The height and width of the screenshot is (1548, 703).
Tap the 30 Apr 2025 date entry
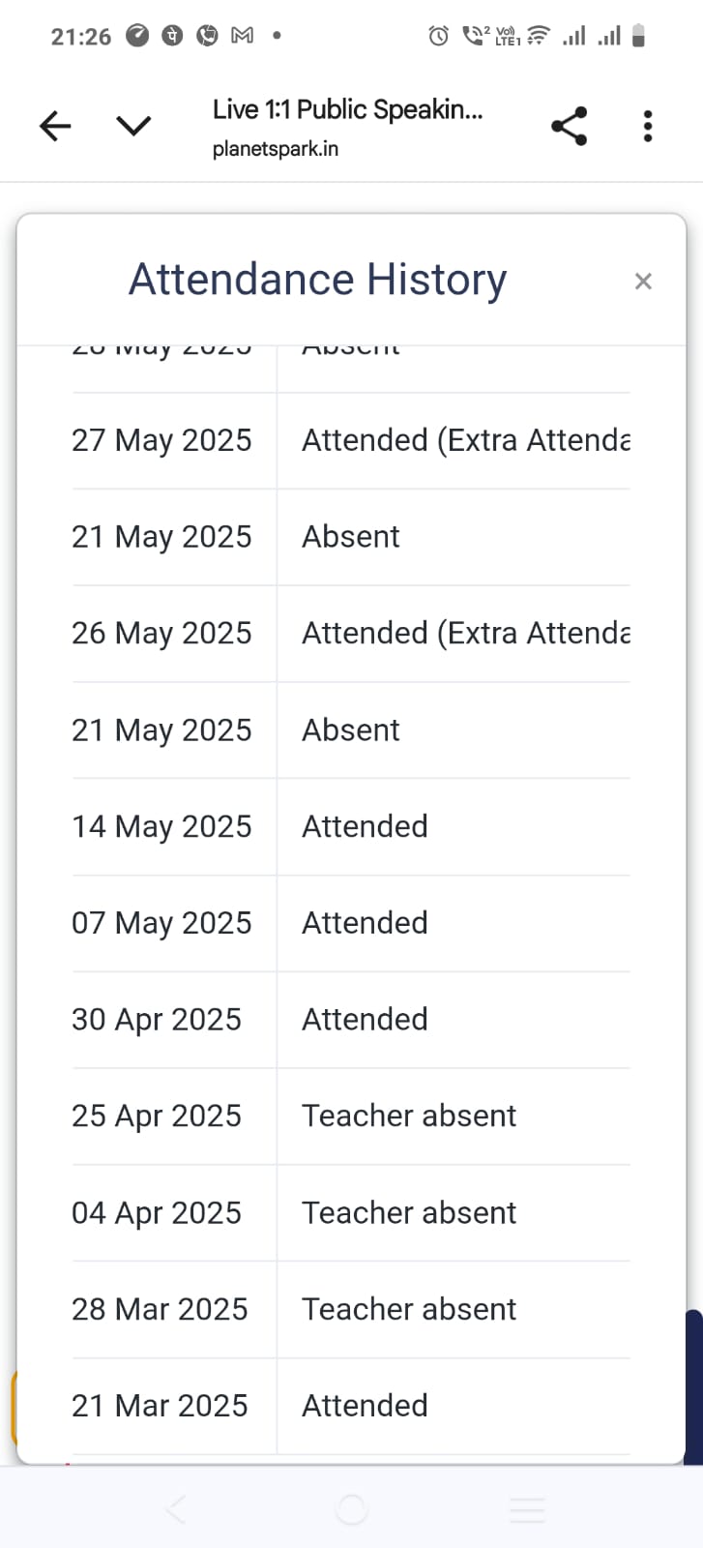157,1020
